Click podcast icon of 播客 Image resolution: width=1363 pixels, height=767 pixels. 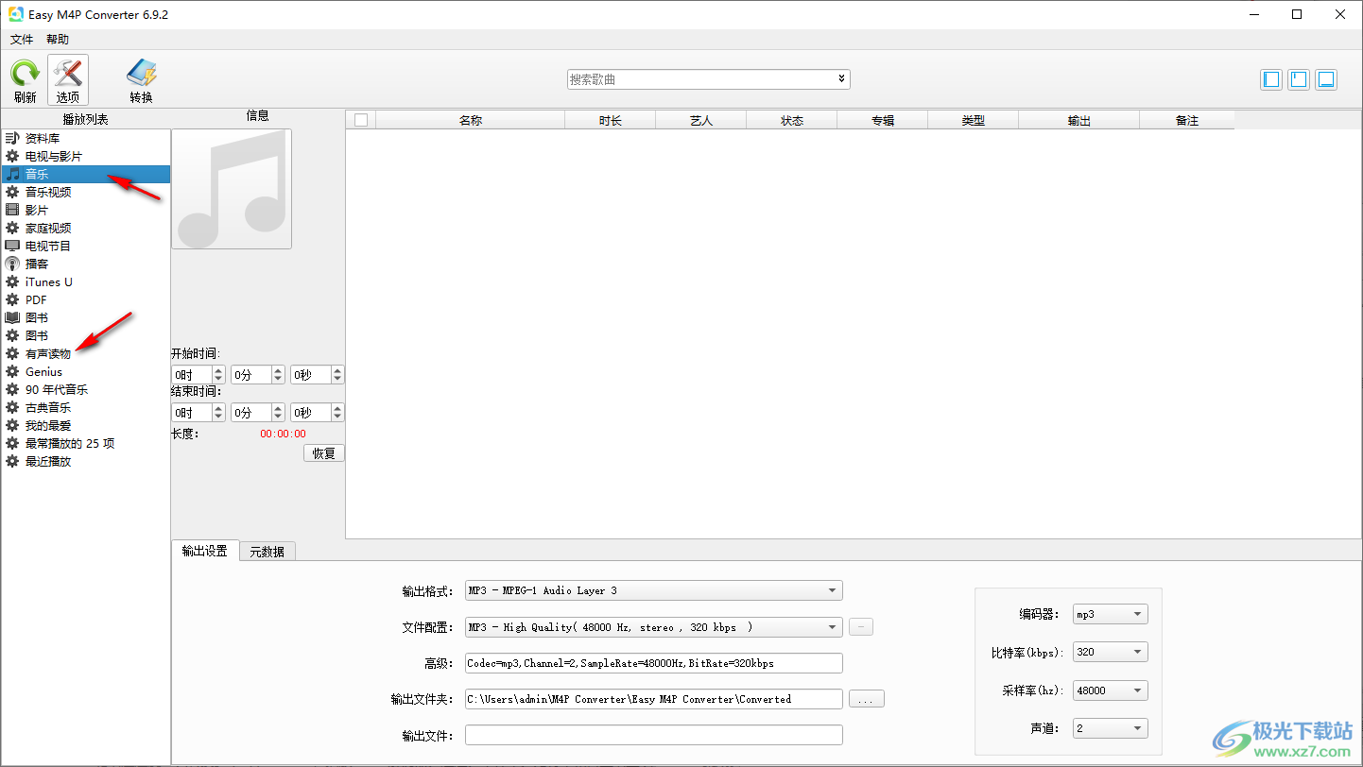[x=12, y=264]
